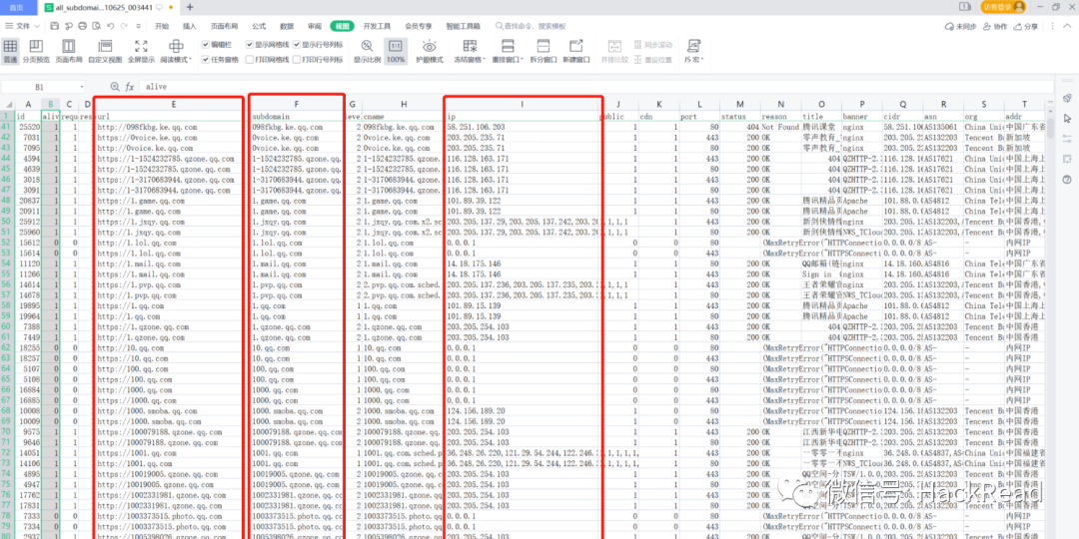Select column E header

[x=174, y=105]
